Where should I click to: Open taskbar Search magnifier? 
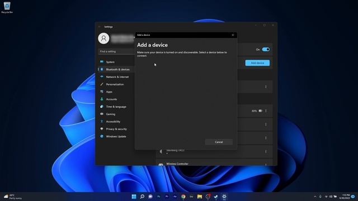[x=142, y=197]
